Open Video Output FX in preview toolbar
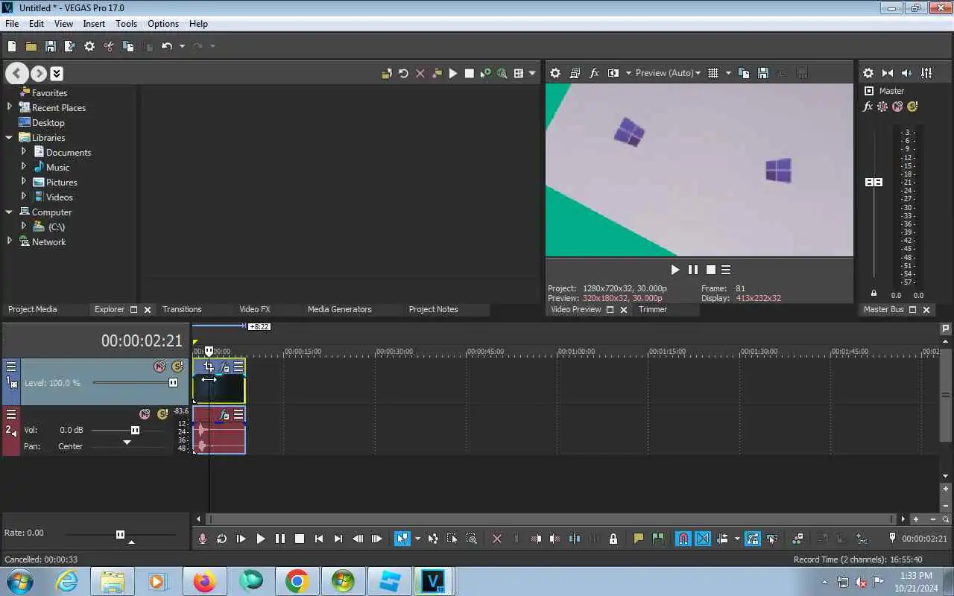Image resolution: width=954 pixels, height=596 pixels. (594, 73)
